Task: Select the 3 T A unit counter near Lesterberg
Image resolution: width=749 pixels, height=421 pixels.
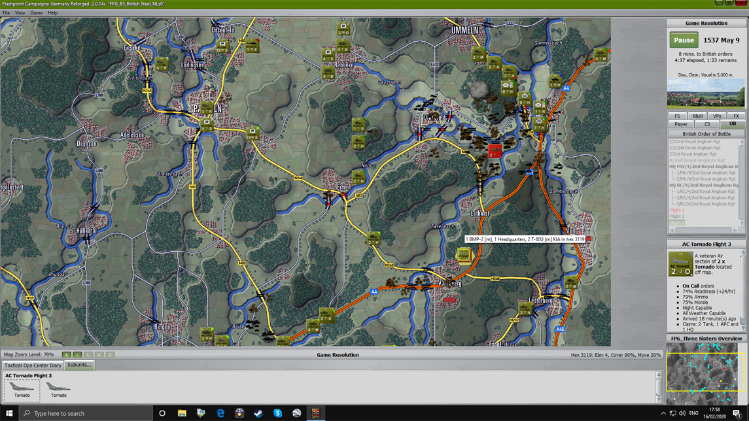Action: [x=525, y=309]
